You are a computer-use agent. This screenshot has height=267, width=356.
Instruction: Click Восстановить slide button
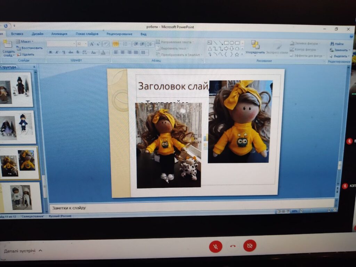(x=30, y=48)
